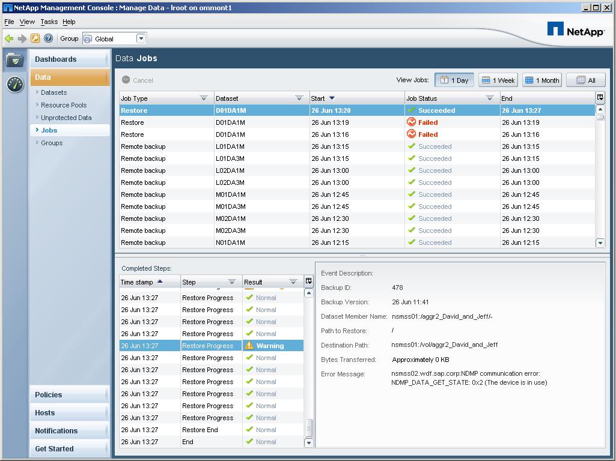Click the green back arrow icon
This screenshot has width=616, height=461.
click(x=9, y=38)
